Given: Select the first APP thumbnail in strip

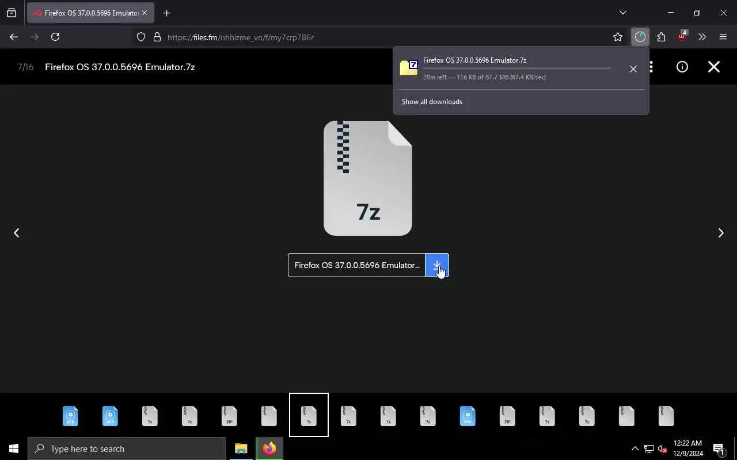Looking at the screenshot, I should (70, 416).
